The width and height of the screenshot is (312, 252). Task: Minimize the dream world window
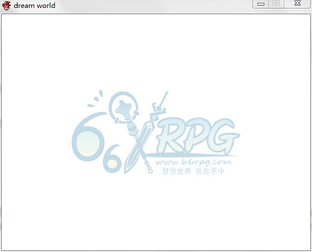click(261, 4)
